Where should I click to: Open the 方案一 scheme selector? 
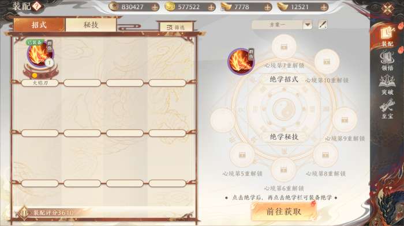[x=282, y=25]
